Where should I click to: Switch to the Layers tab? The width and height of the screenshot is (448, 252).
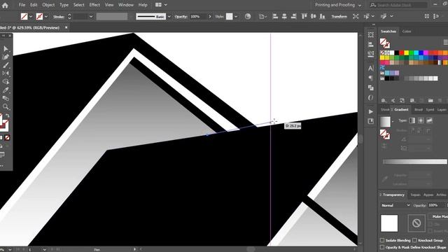tap(442, 109)
